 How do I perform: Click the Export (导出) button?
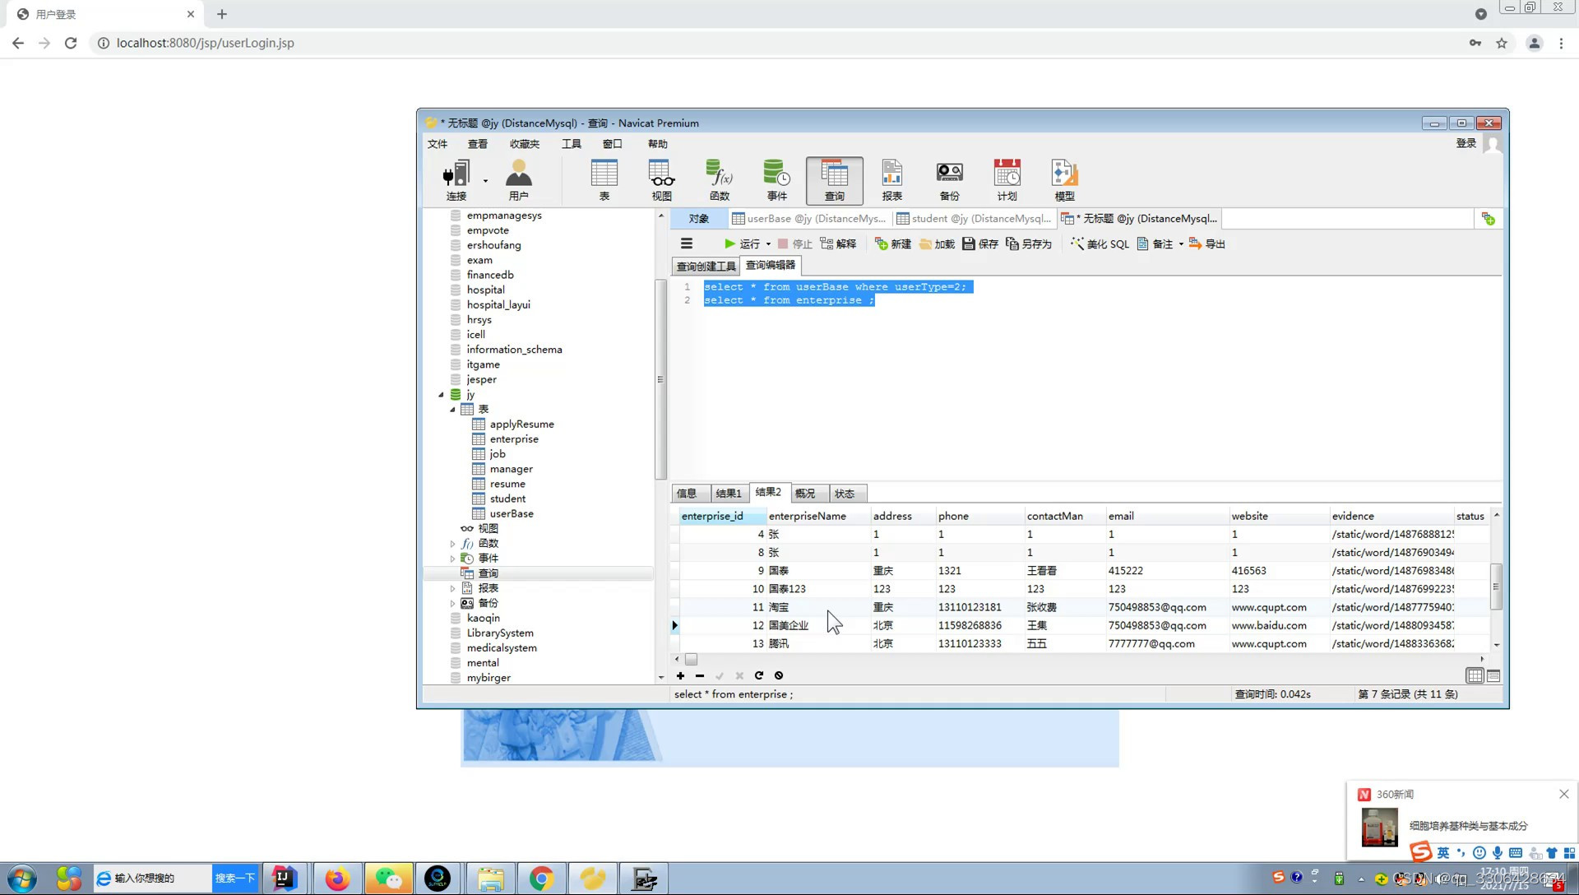tap(1207, 243)
